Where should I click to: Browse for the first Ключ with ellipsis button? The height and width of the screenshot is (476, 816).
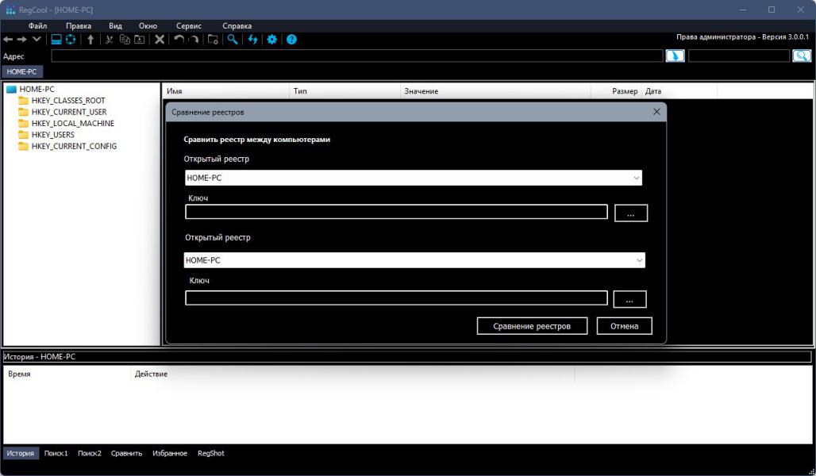coord(631,213)
